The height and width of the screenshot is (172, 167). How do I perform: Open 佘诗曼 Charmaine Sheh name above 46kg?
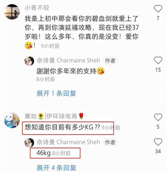tap(68, 142)
